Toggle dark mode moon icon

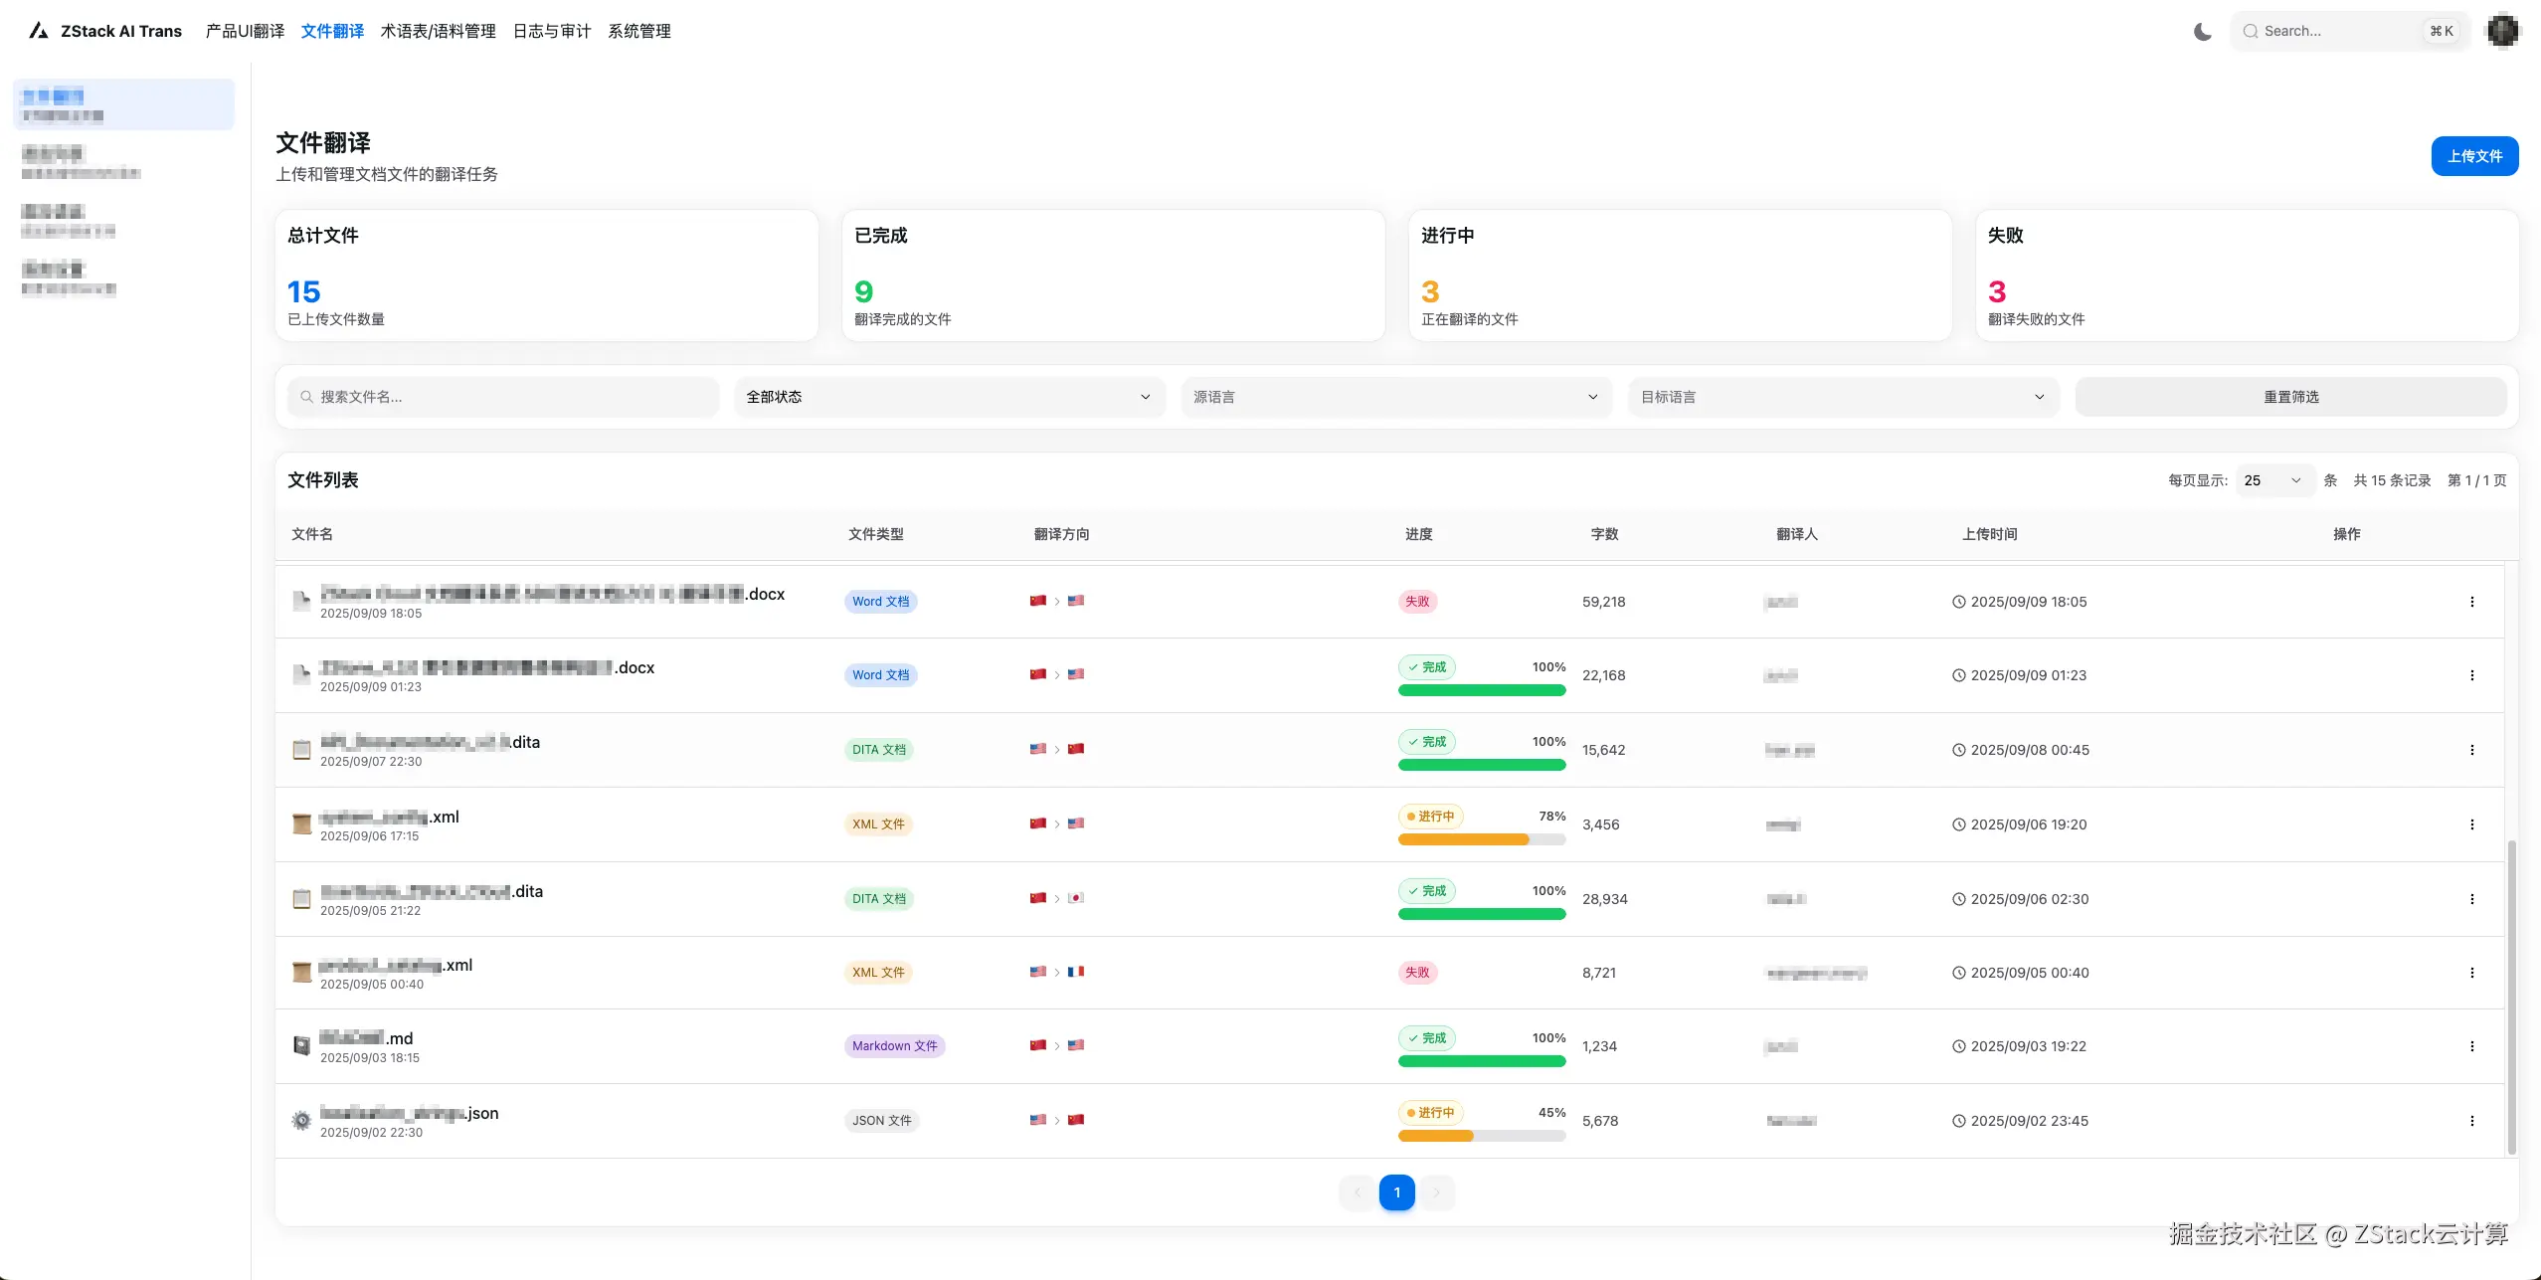[x=2203, y=32]
